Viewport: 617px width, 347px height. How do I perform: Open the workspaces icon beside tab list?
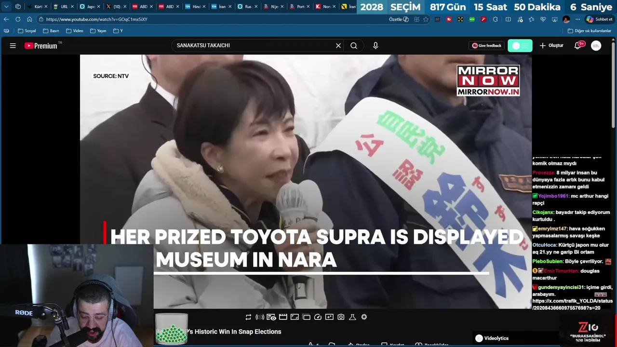(x=18, y=7)
